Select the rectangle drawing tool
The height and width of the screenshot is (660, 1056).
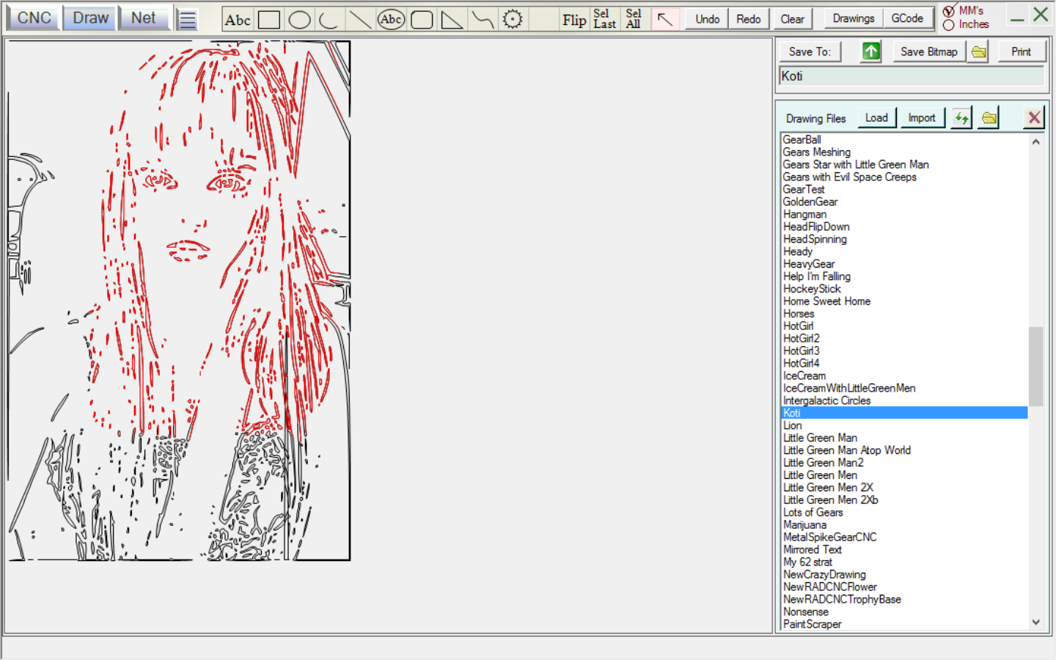(269, 20)
